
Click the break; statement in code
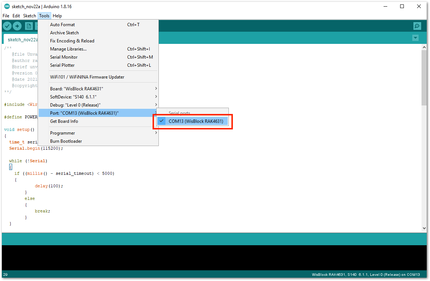[x=42, y=211]
